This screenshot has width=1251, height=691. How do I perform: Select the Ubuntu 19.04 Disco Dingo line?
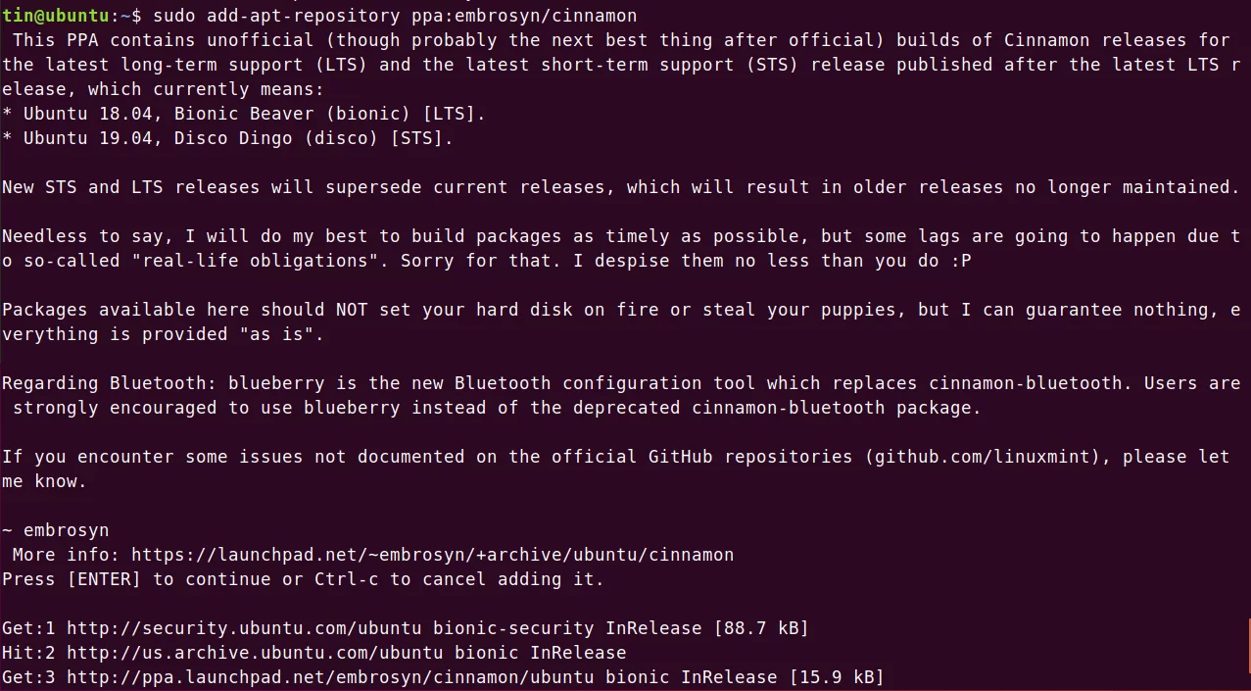pyautogui.click(x=228, y=138)
